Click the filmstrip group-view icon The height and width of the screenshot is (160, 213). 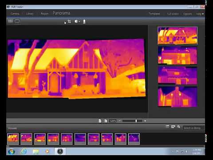click(173, 127)
